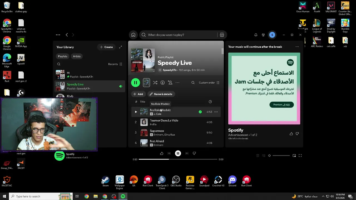Enter fullscreen from Spotify player bar
The image size is (356, 200).
point(300,156)
